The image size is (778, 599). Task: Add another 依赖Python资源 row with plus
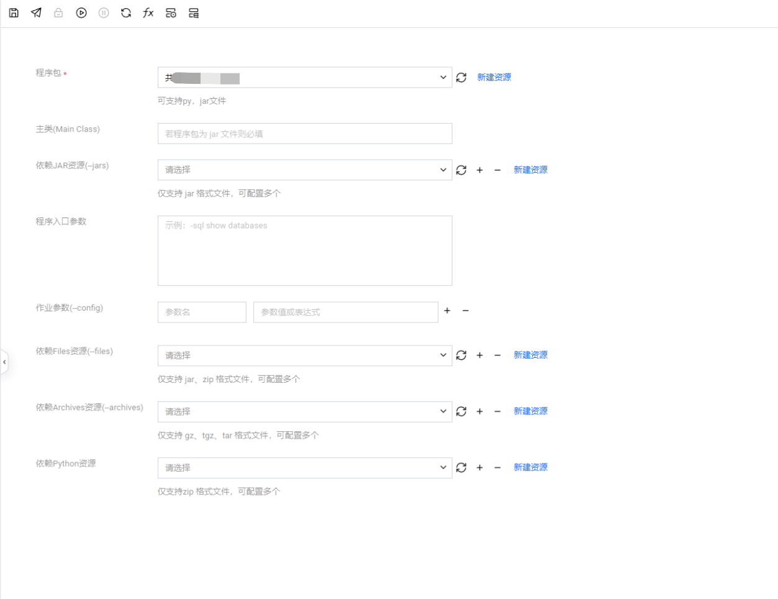tap(479, 467)
